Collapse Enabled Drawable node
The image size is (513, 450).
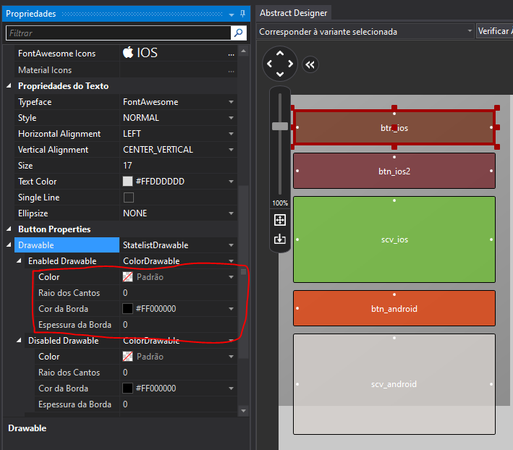pos(19,260)
